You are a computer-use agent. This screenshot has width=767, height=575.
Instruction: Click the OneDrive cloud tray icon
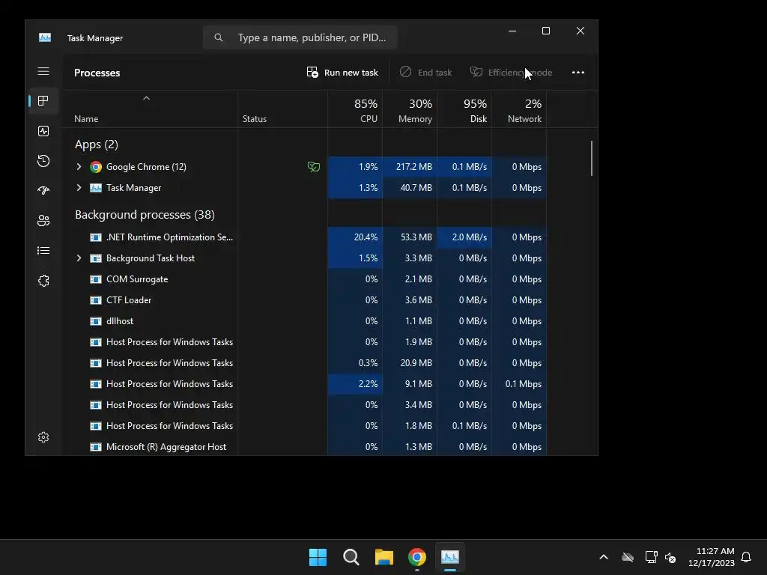[x=628, y=557]
